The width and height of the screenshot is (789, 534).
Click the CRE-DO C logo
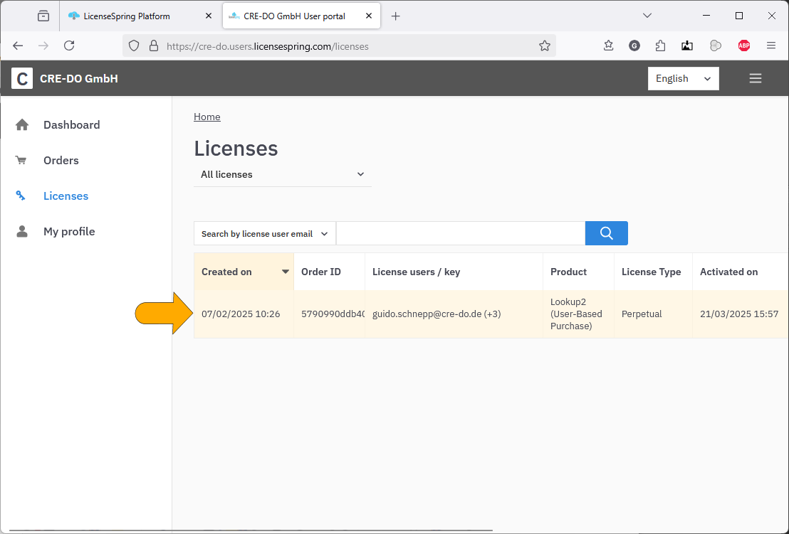point(22,78)
